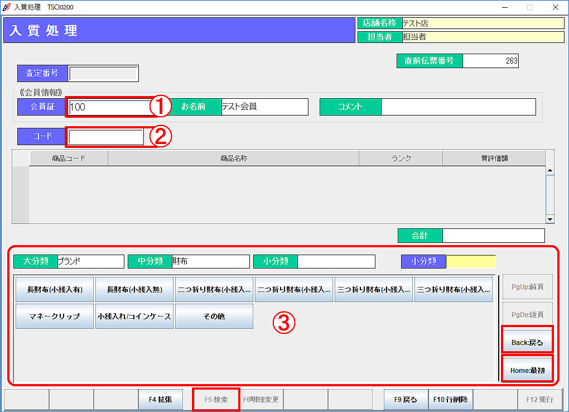Select the 小銭入れ/コインケース button
This screenshot has width=569, height=412.
click(134, 316)
